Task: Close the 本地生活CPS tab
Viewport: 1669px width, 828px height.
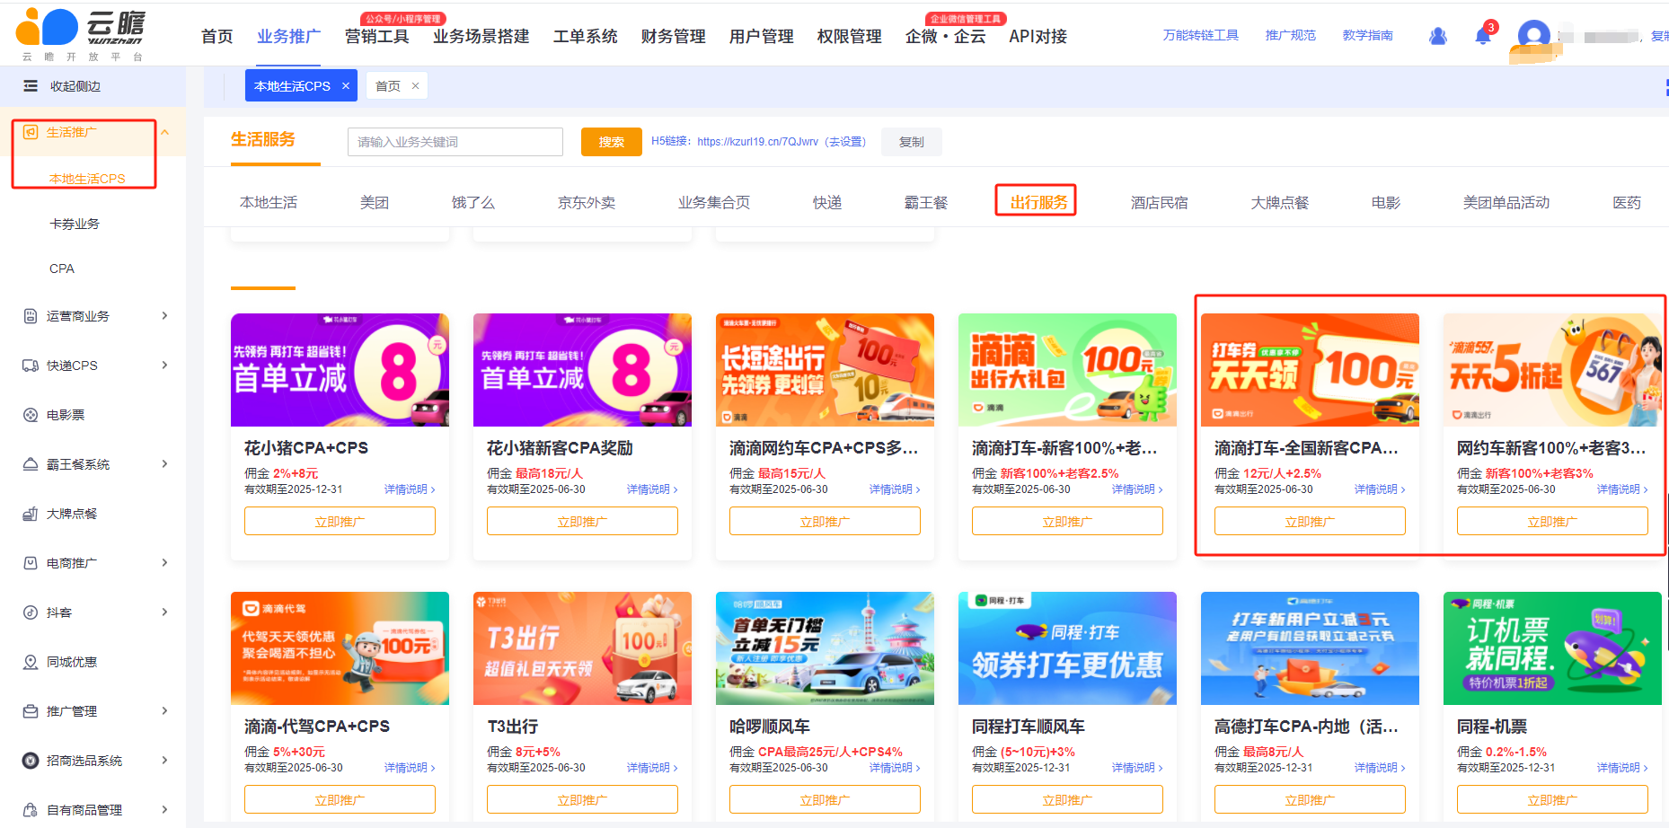Action: click(x=346, y=86)
